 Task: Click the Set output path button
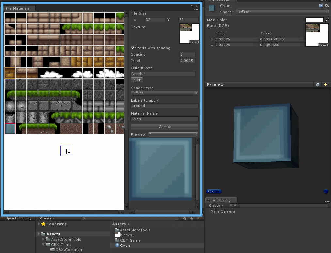pyautogui.click(x=137, y=80)
